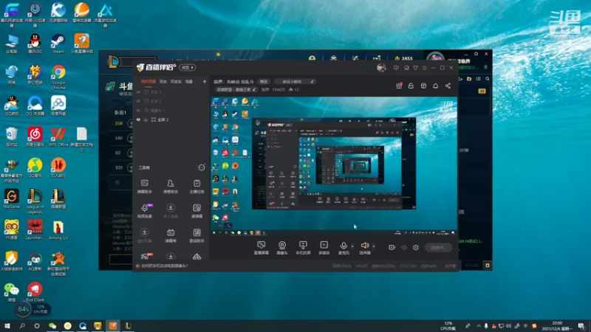The height and width of the screenshot is (332, 591).
Task: Open the screenshot icon in title bar
Action: point(406,68)
